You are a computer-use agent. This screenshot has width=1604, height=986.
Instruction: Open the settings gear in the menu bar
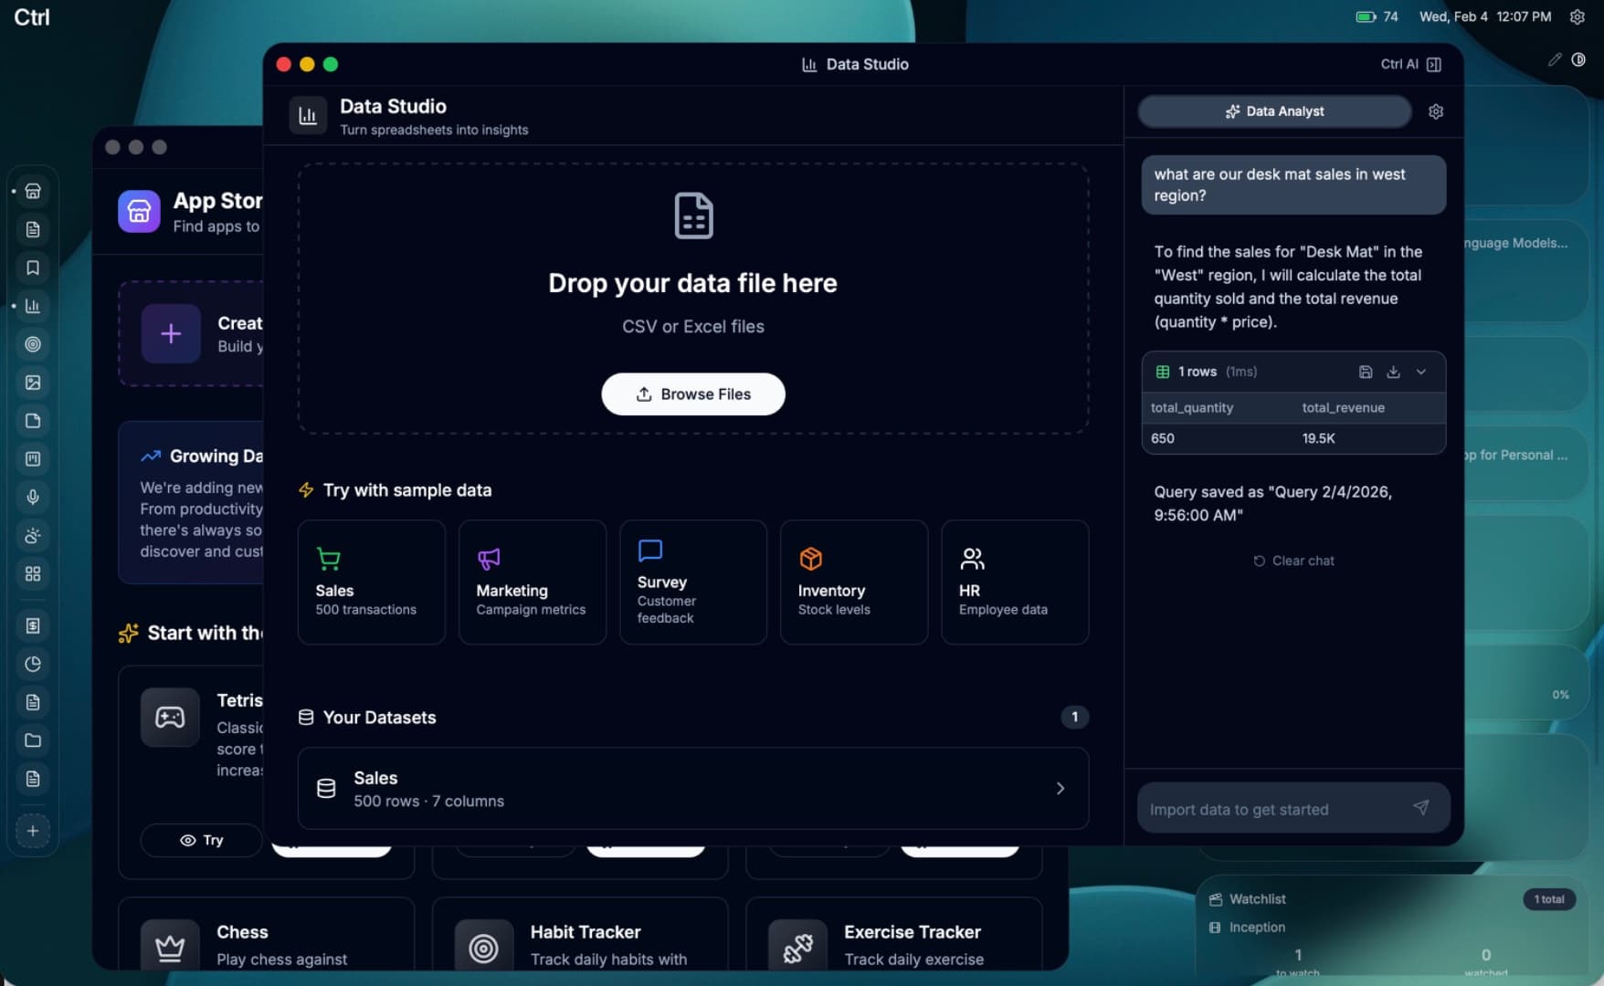pos(1577,16)
